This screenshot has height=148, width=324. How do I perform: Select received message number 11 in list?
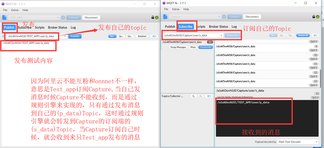267,66
